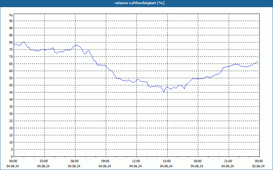Screen dimensions: 273x170
Task: Choose the 40 y-axis tick label
Action: (x=11, y=99)
